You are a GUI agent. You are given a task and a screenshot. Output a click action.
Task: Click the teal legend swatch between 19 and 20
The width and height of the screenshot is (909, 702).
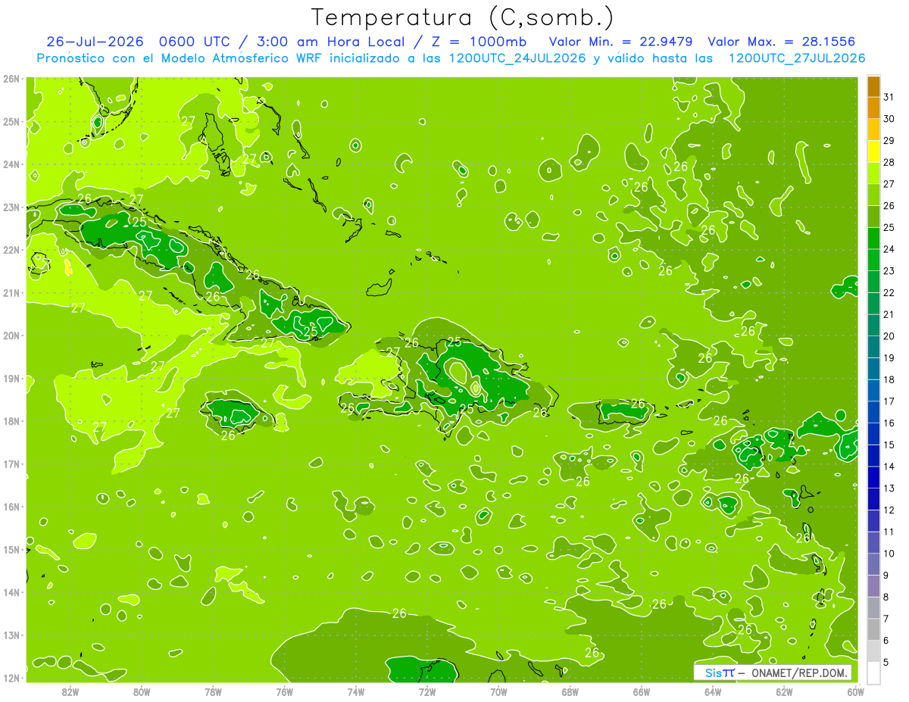[873, 347]
